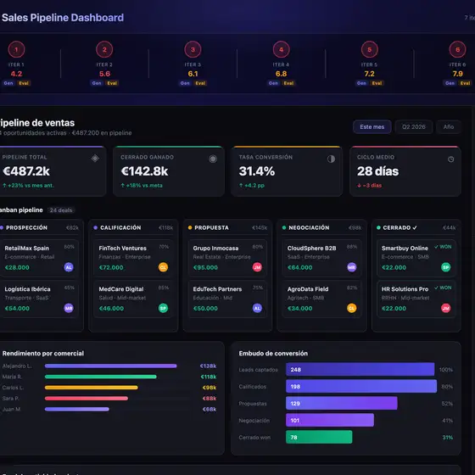475x475 pixels.
Task: Click the AL avatar on RetailMax Spain card
Action: pyautogui.click(x=69, y=267)
